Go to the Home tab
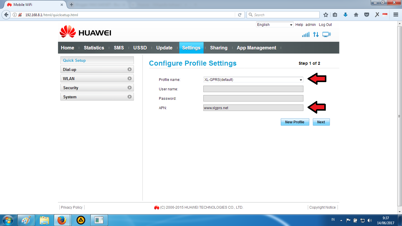 [67, 48]
